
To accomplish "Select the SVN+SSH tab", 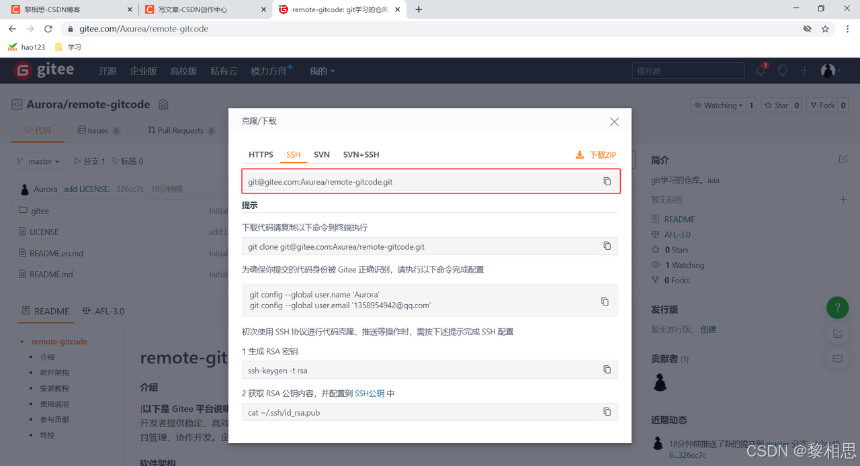I will 361,154.
